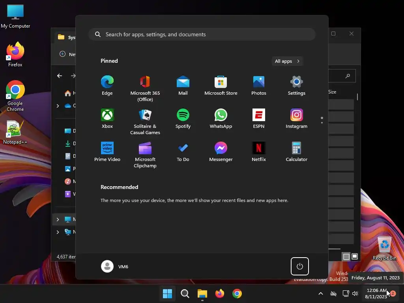
Task: Open the power options button
Action: tap(300, 266)
